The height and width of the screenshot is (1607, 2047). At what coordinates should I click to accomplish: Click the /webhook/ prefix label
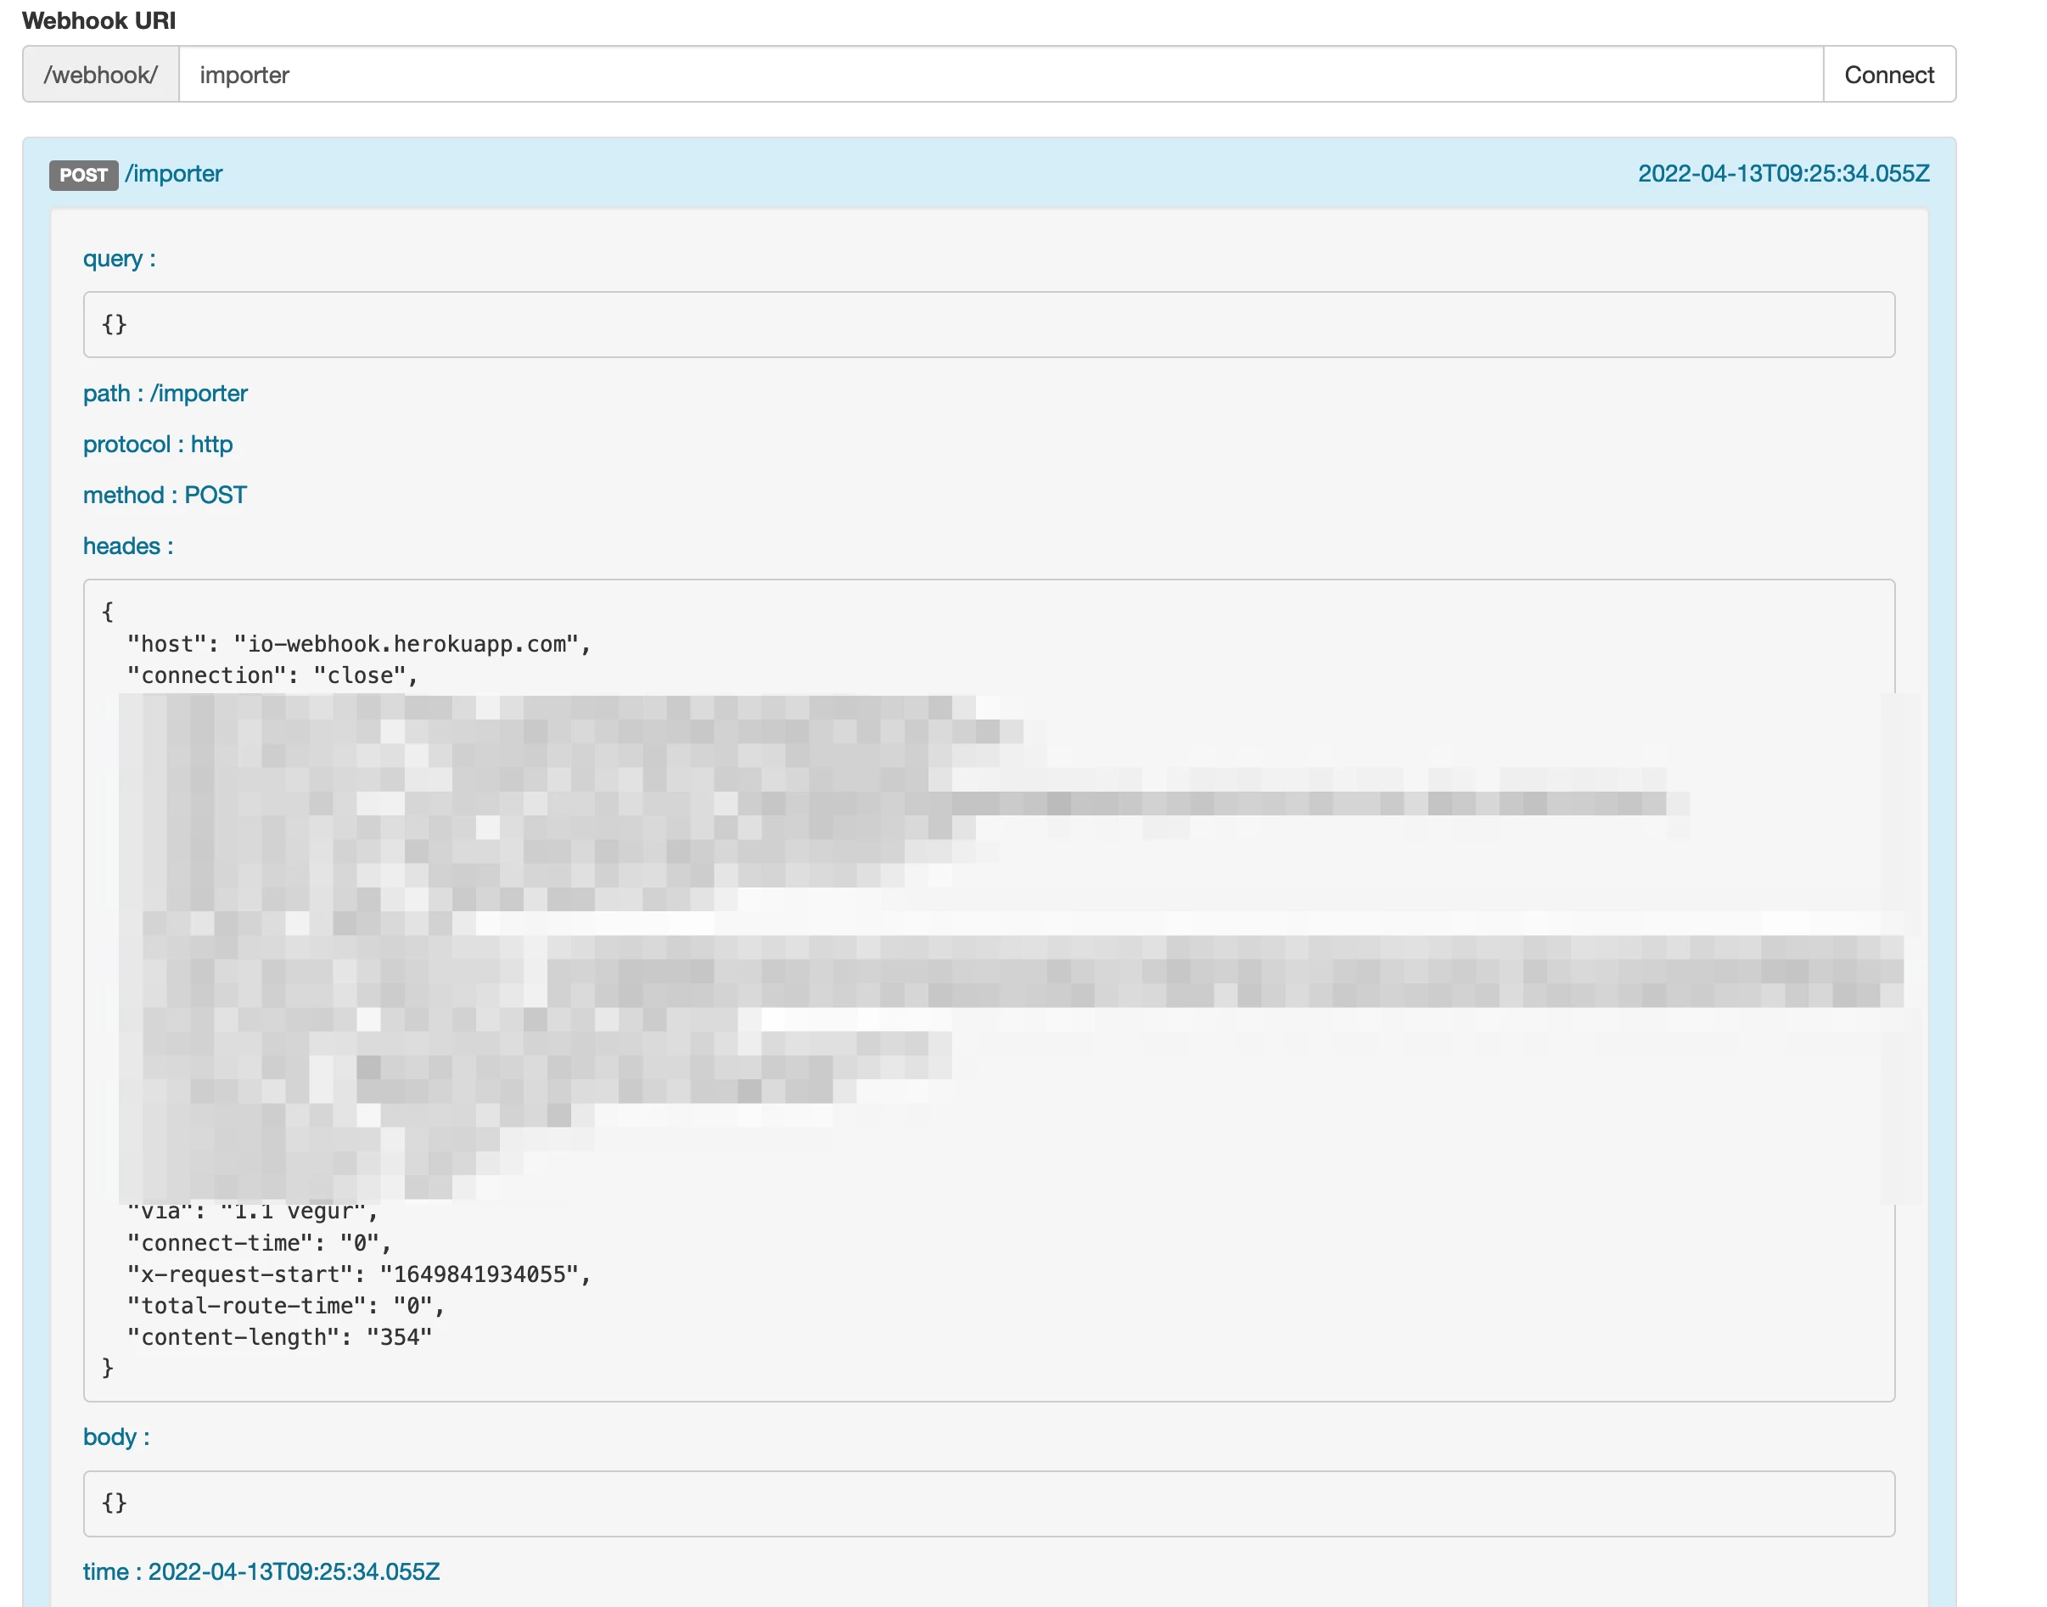101,75
